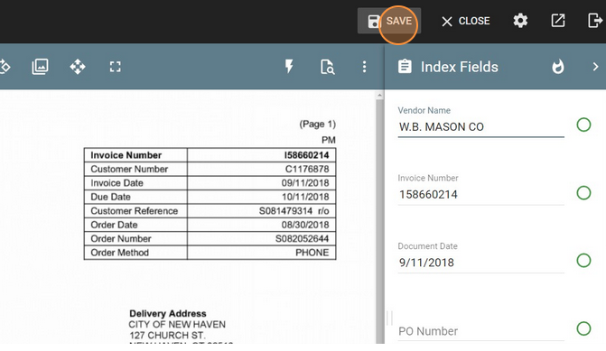Viewport: 606px width, 351px height.
Task: Toggle the circle next to PO Number
Action: tap(583, 328)
